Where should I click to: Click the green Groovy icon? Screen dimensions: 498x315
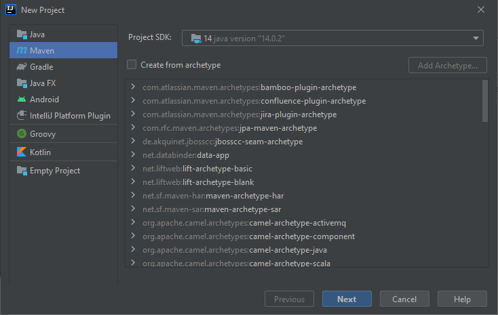22,133
